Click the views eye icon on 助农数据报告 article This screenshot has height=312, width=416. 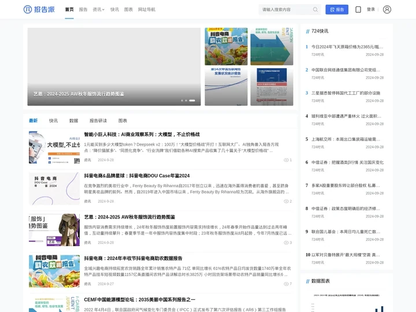coord(286,284)
